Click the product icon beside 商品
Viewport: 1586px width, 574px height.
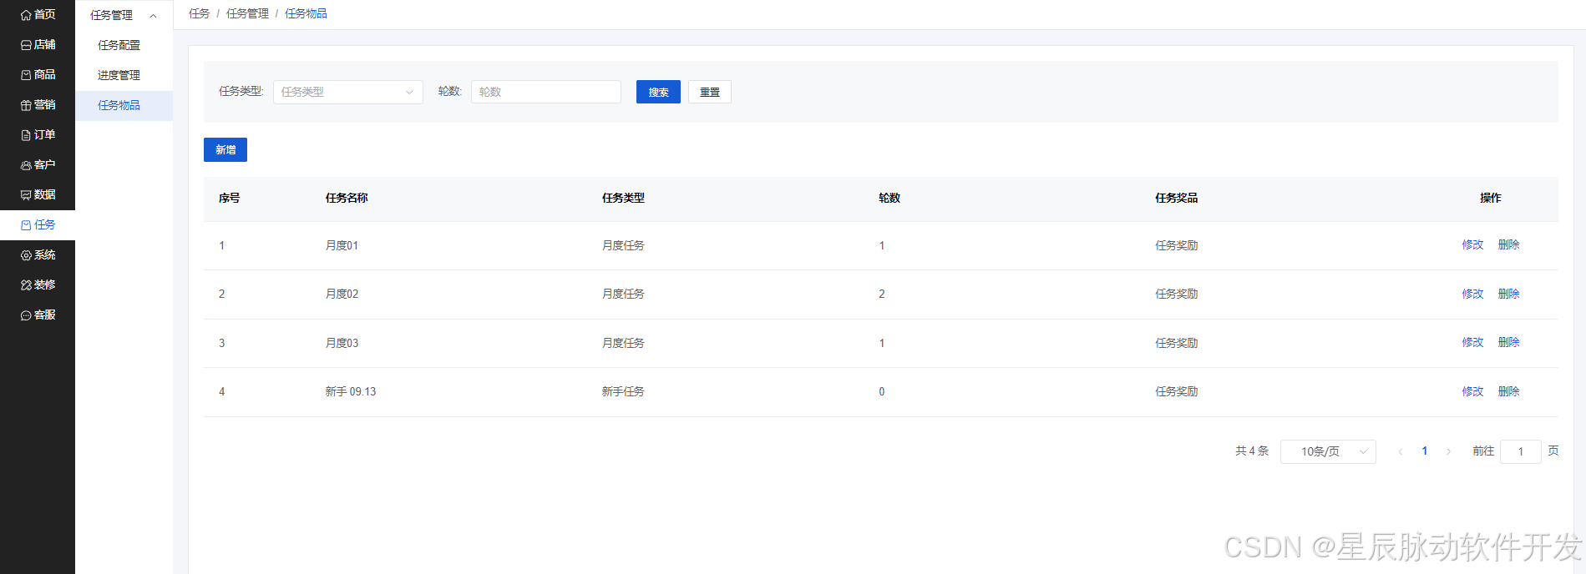26,75
